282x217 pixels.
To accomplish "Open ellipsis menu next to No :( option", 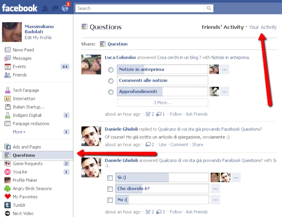I will pyautogui.click(x=215, y=200).
